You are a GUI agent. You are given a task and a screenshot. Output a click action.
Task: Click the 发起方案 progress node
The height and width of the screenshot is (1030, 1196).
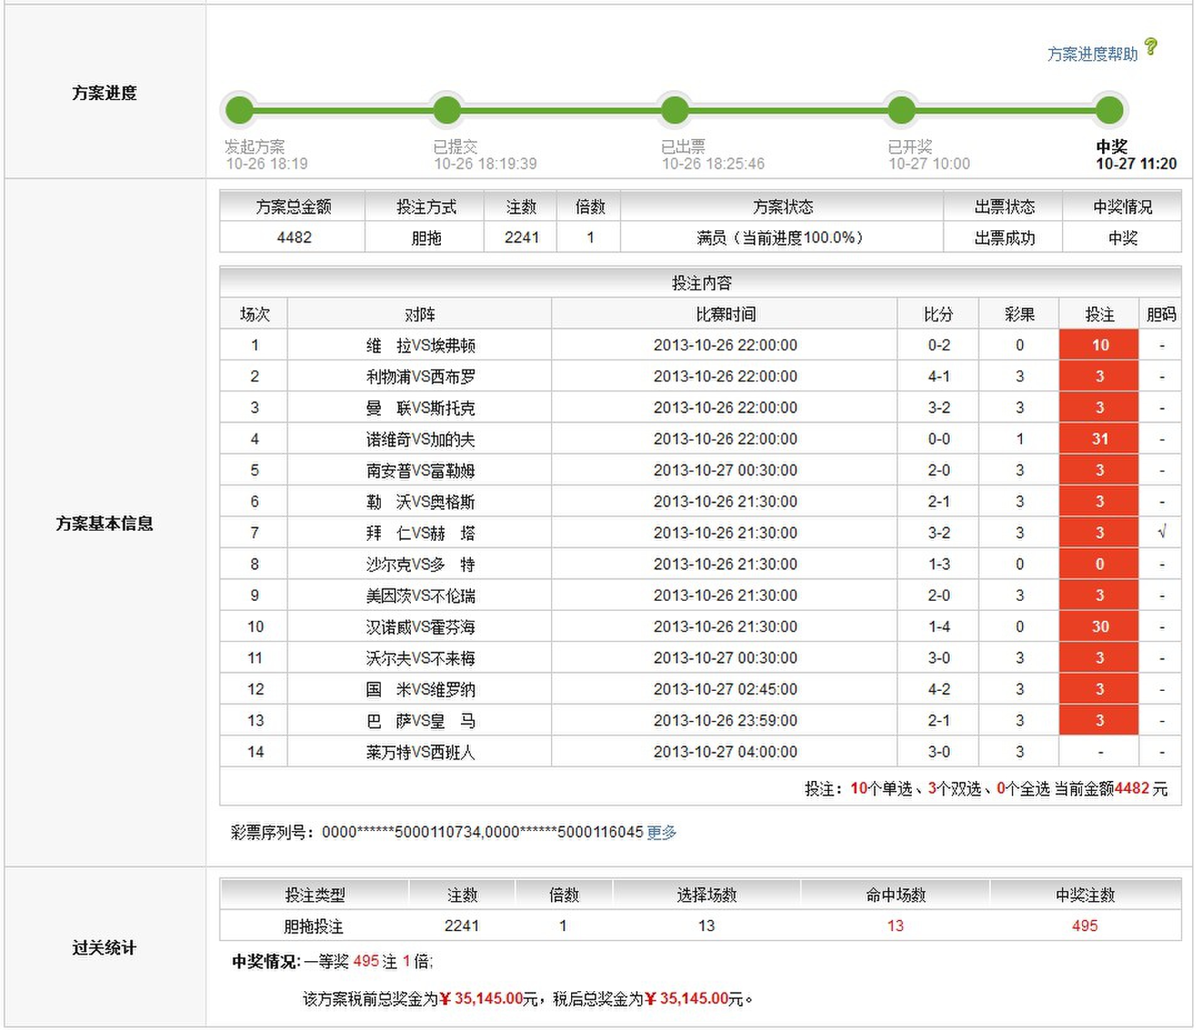[239, 111]
